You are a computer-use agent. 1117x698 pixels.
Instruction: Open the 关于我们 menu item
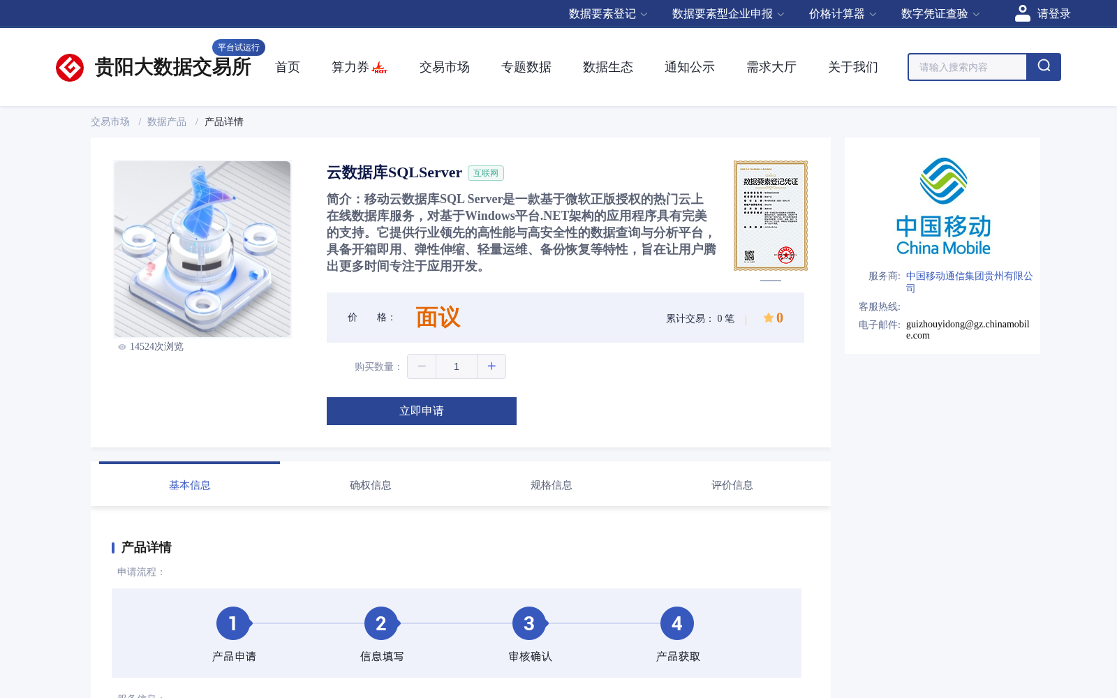pos(853,67)
